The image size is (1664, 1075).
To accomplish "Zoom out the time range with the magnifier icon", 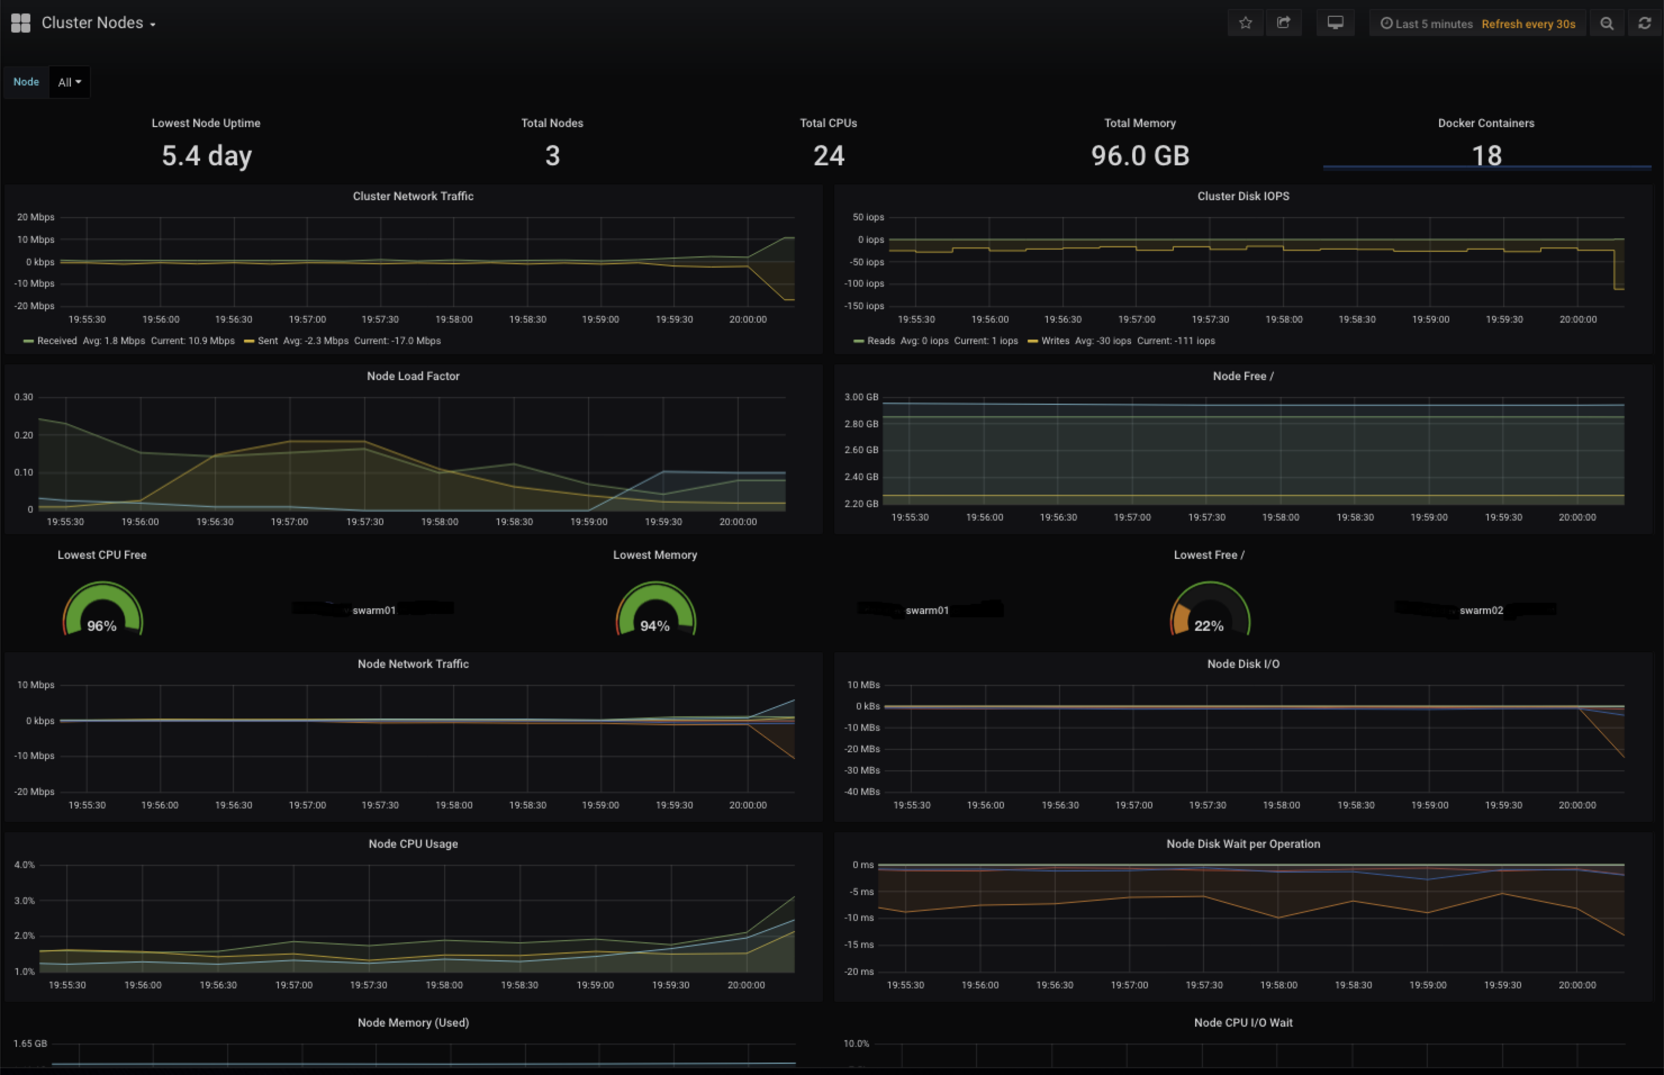I will coord(1606,24).
